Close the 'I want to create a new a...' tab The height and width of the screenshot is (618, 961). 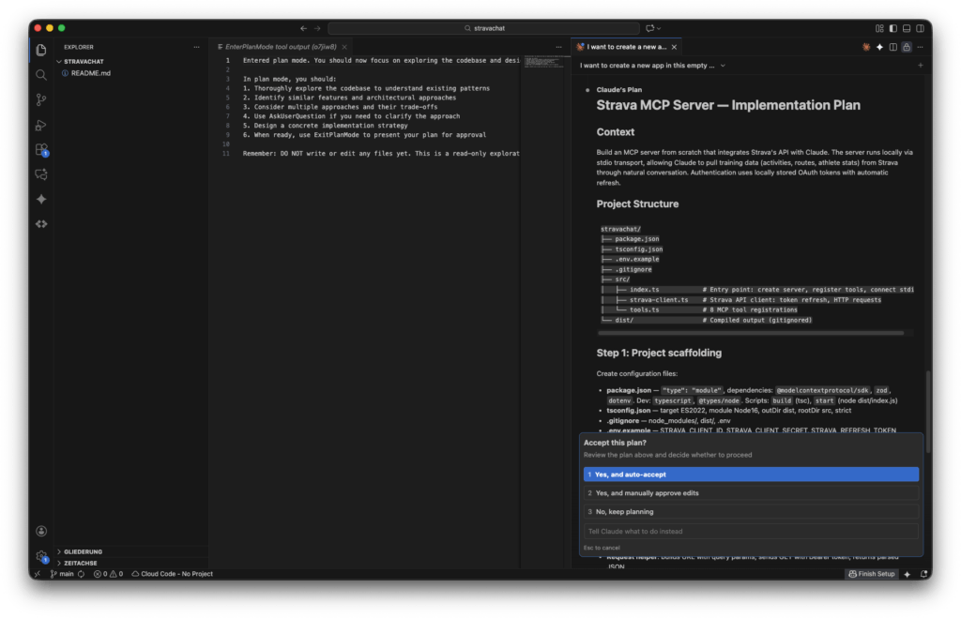coord(674,47)
